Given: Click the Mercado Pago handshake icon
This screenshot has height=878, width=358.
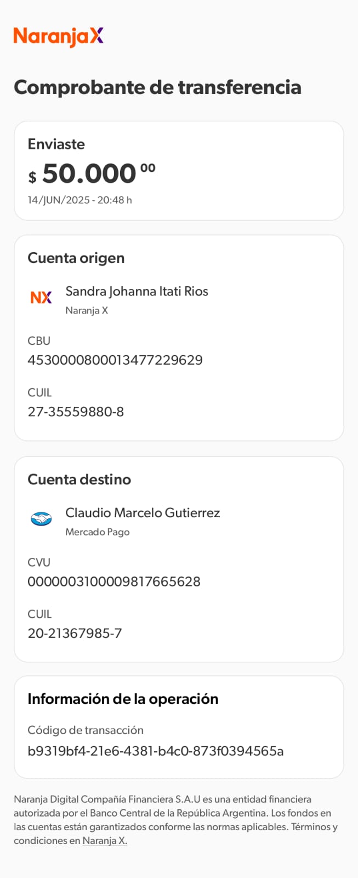Looking at the screenshot, I should click(41, 519).
